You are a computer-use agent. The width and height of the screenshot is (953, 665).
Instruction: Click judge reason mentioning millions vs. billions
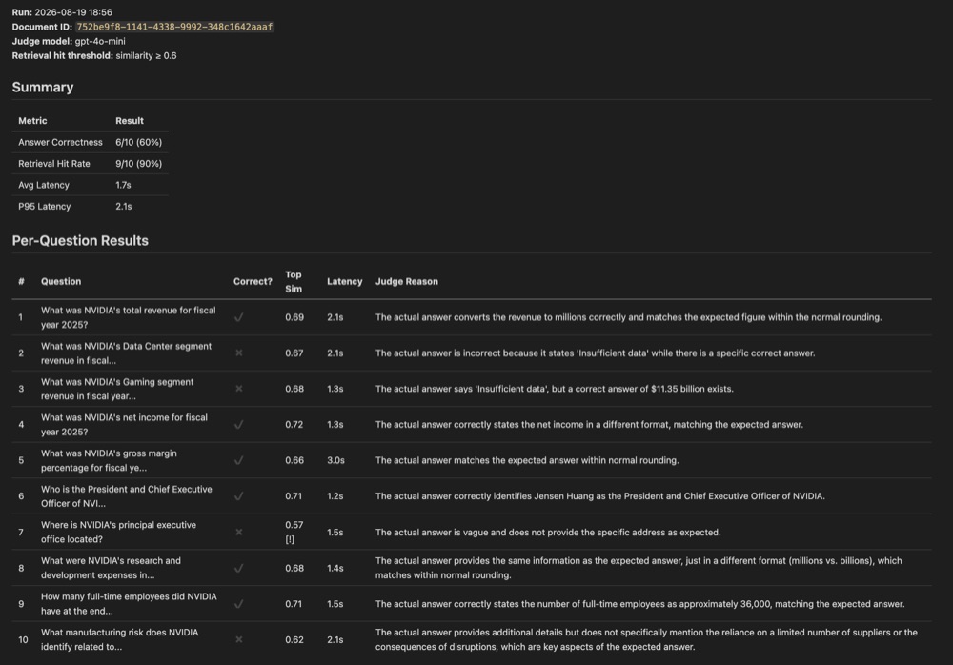(639, 568)
